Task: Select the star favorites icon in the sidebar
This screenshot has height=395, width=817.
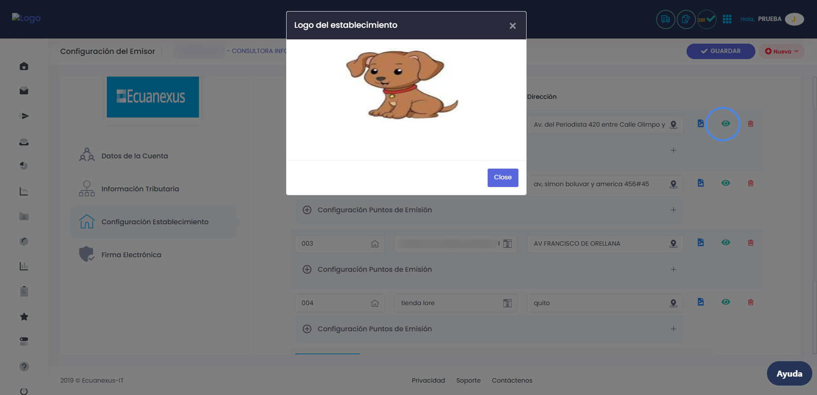Action: point(24,317)
